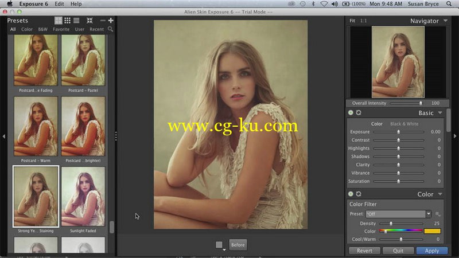
Task: Click save color filter preset icon
Action: [x=438, y=214]
